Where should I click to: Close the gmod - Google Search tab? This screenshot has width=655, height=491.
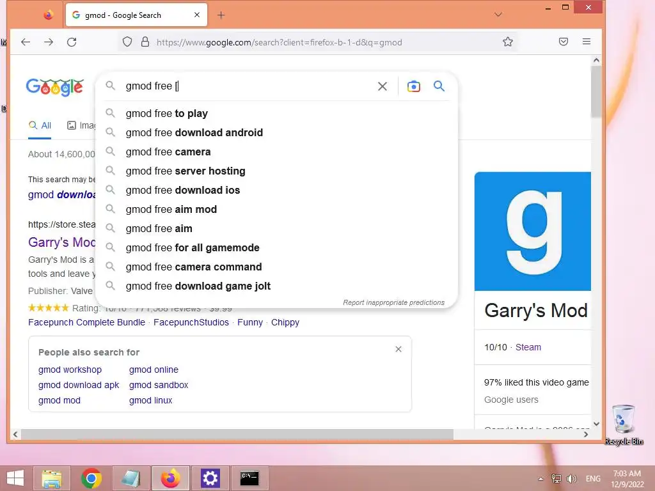tap(197, 15)
